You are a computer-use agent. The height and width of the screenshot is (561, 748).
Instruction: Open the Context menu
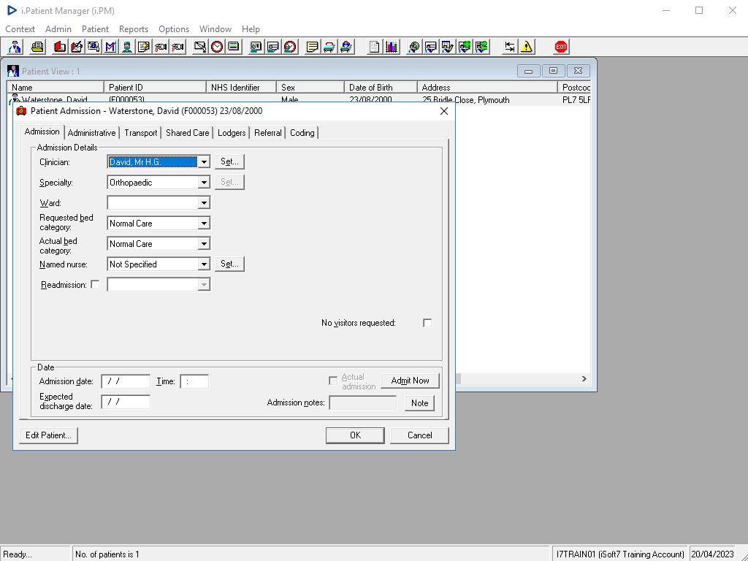pyautogui.click(x=20, y=29)
